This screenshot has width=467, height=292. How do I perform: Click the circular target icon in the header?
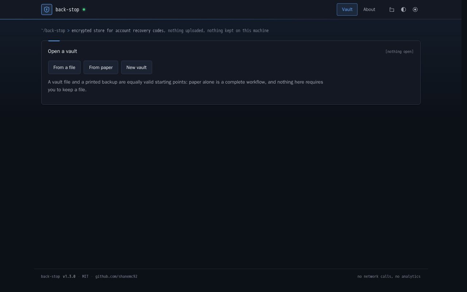(415, 9)
